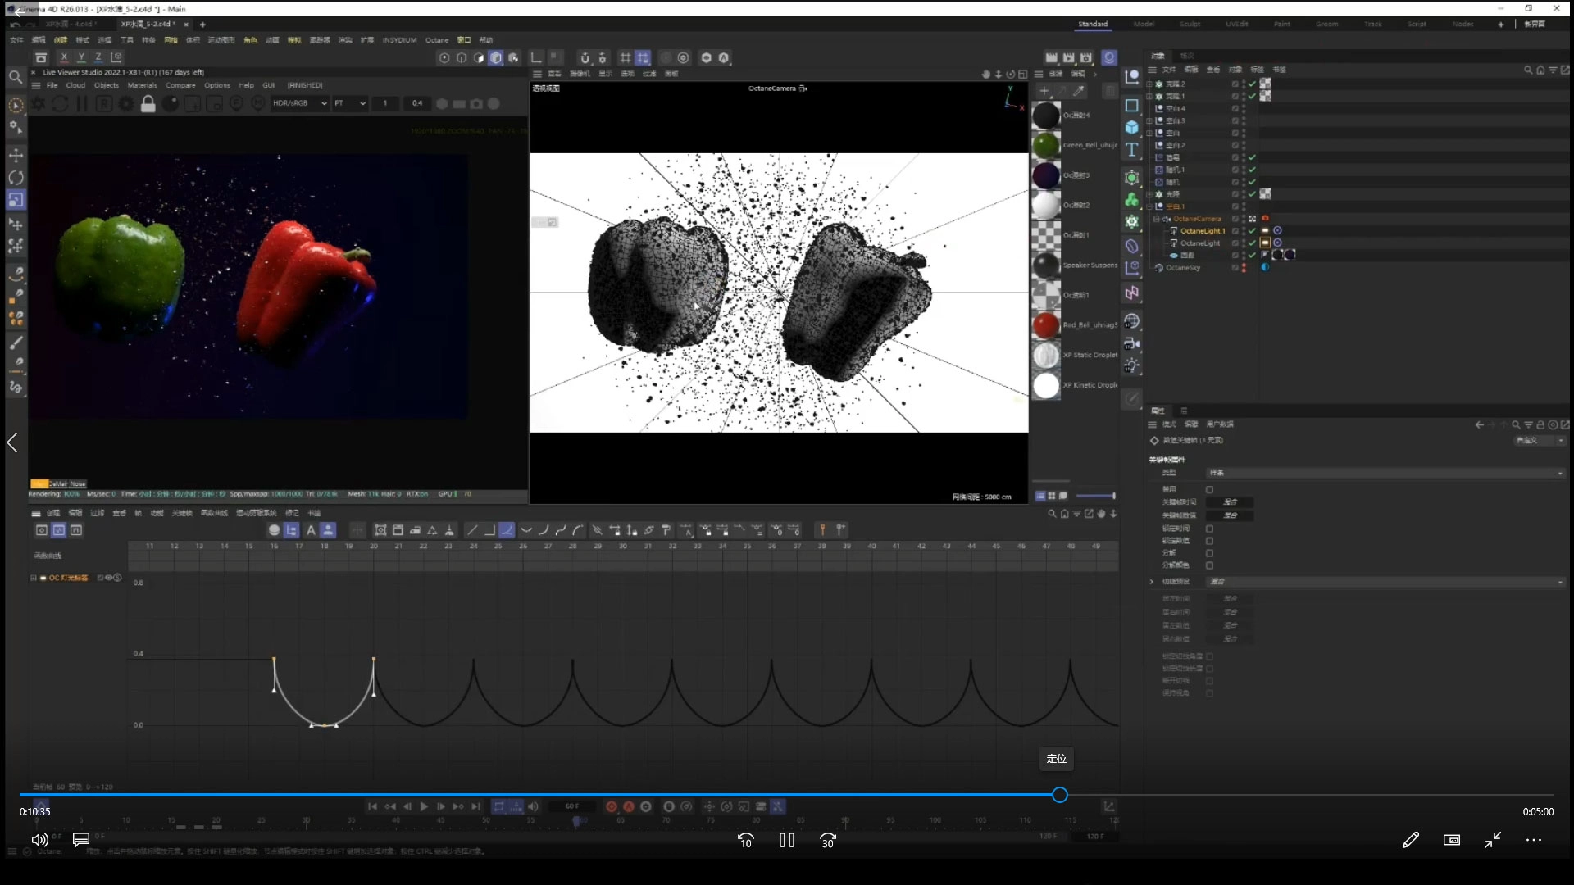Select the Move tool in left toolbar

[16, 156]
